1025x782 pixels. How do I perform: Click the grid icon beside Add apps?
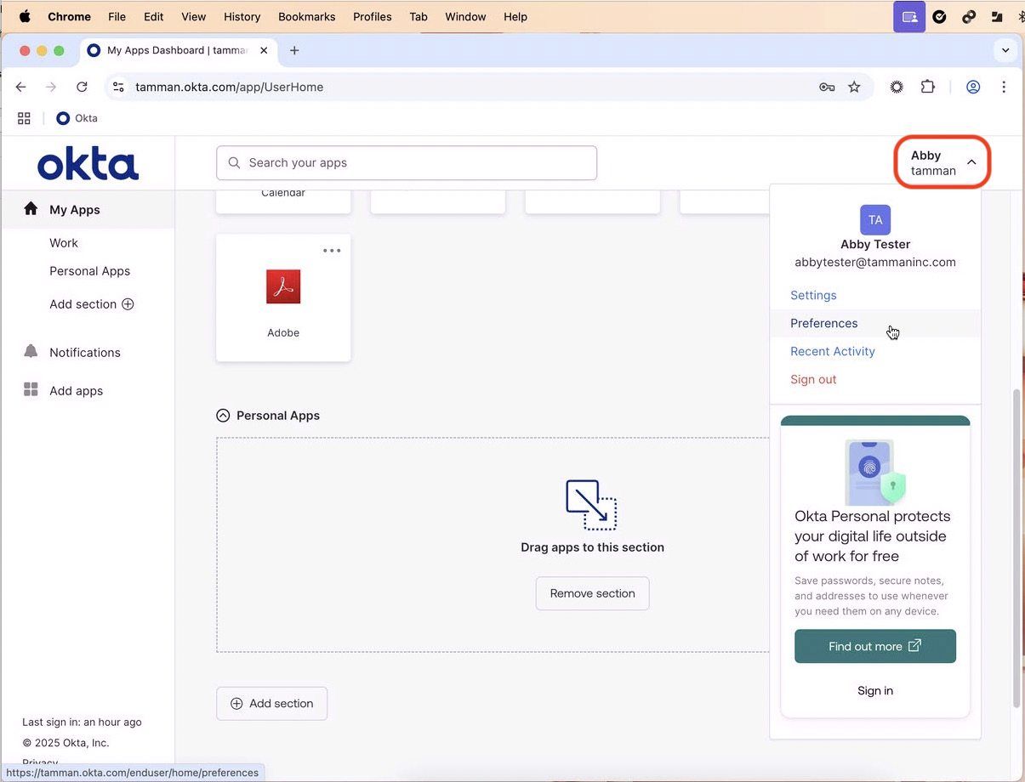coord(31,389)
